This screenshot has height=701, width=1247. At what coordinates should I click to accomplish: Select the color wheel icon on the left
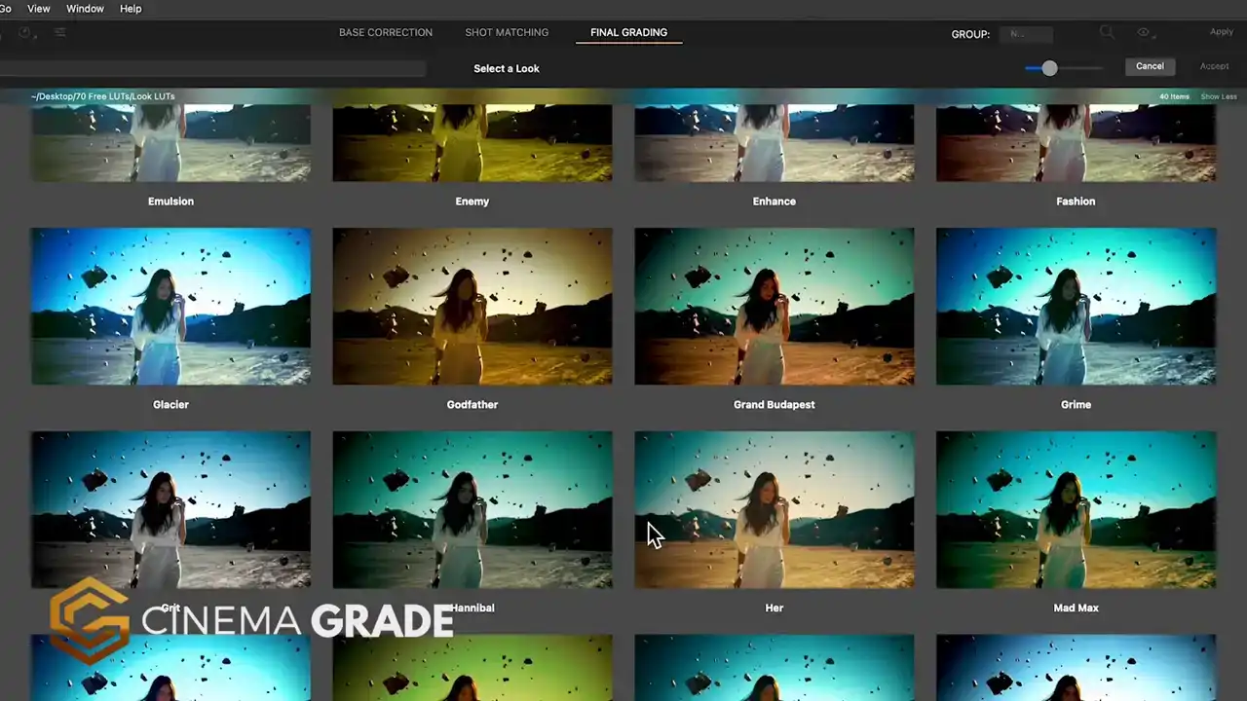click(23, 32)
